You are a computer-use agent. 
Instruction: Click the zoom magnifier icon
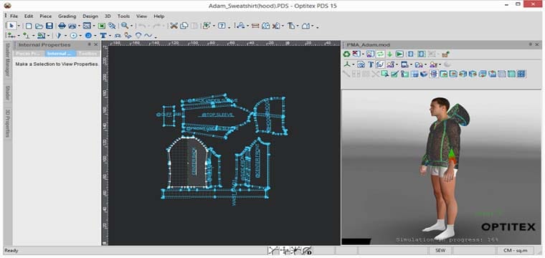[124, 26]
